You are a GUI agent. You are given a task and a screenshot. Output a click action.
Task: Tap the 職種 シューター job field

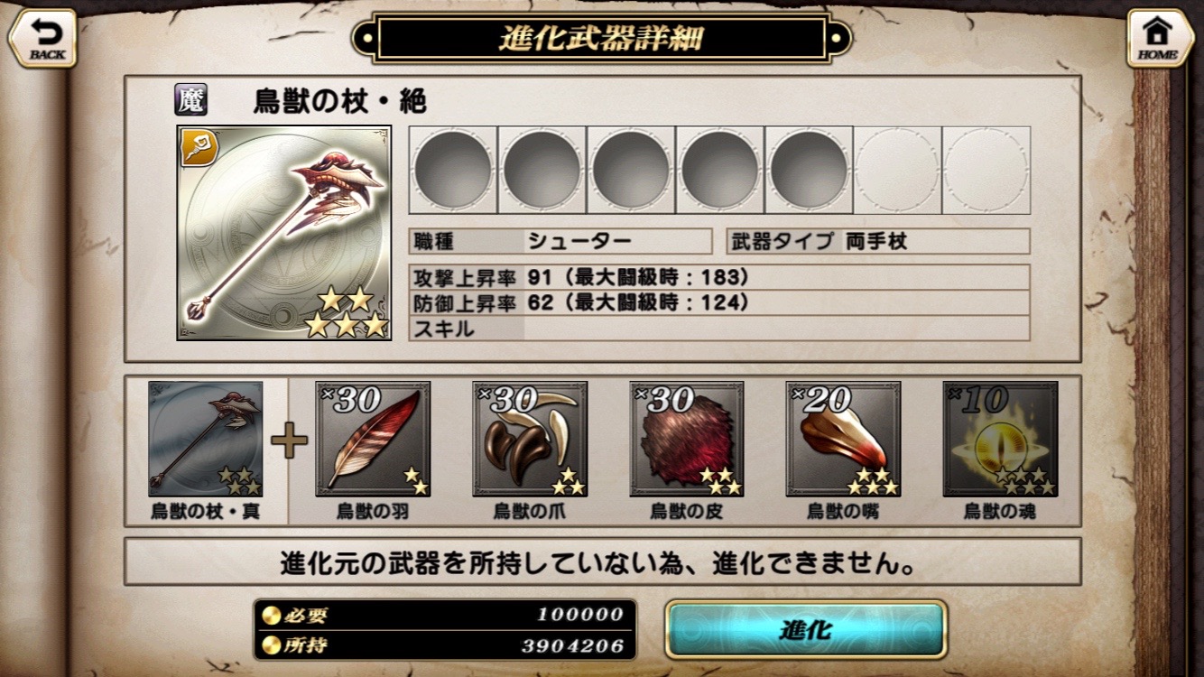tap(560, 241)
